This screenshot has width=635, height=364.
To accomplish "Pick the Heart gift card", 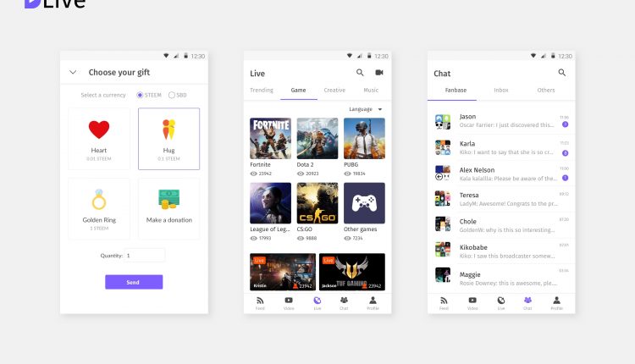I will (99, 139).
